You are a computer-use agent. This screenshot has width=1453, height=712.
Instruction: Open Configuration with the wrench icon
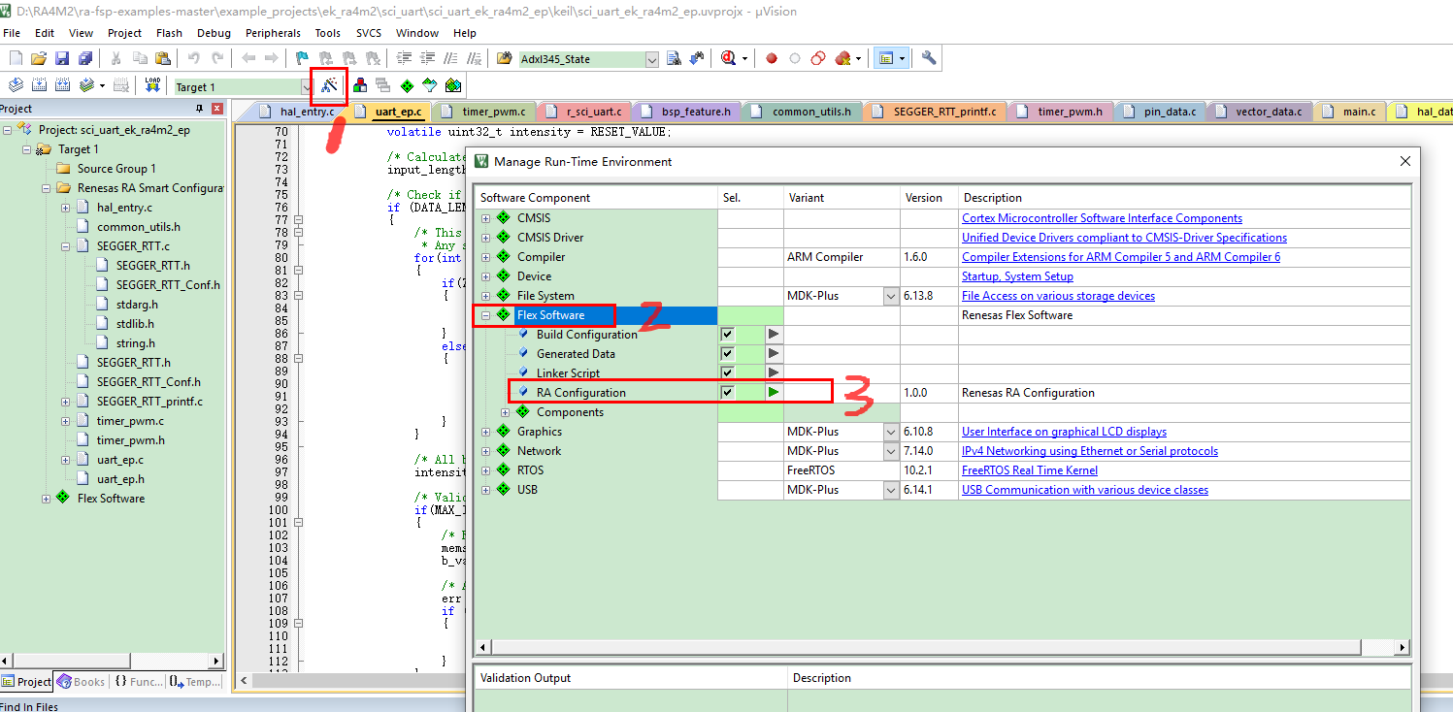coord(930,58)
